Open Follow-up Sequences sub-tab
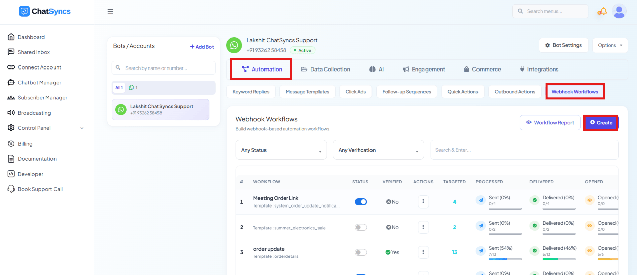Screen dimensions: 637x275 [x=406, y=92]
